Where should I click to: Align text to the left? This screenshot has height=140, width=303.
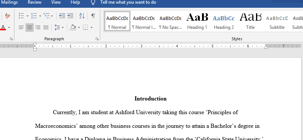(x=21, y=27)
